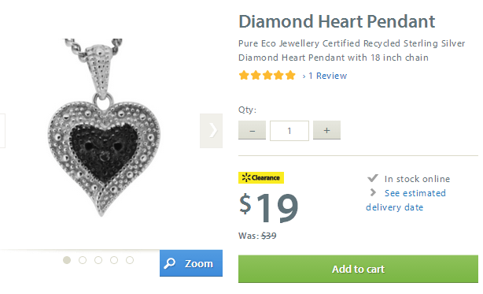Viewport: 483px width, 294px height.
Task: Select the fourth carousel dot indicator
Action: 114,260
